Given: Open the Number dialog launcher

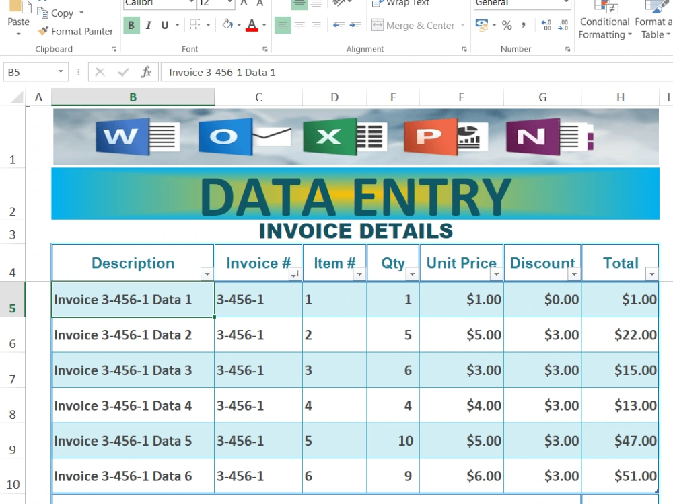Looking at the screenshot, I should pyautogui.click(x=567, y=49).
